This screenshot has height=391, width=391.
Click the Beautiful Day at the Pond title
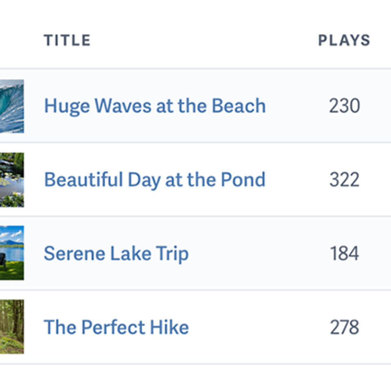[154, 180]
